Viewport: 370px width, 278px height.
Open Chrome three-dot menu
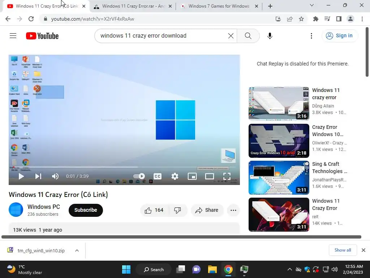point(362,19)
